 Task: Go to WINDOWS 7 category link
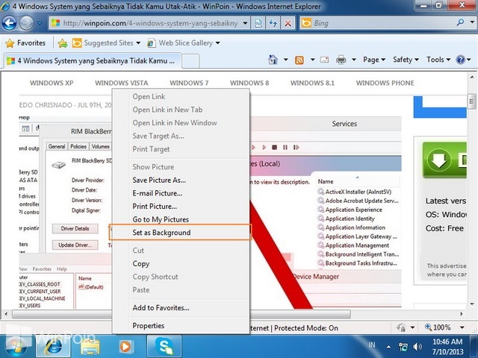click(x=189, y=83)
